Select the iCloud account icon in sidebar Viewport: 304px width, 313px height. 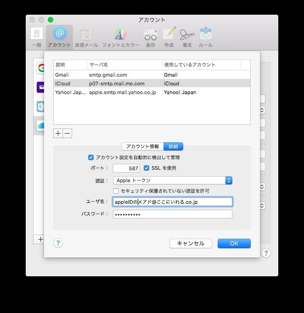(40, 126)
